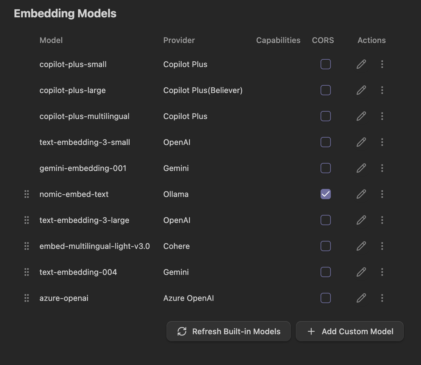Check the CORS box for copilot-plus-large
The image size is (421, 365).
point(325,90)
